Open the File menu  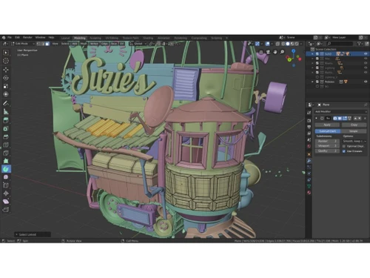click(10, 38)
